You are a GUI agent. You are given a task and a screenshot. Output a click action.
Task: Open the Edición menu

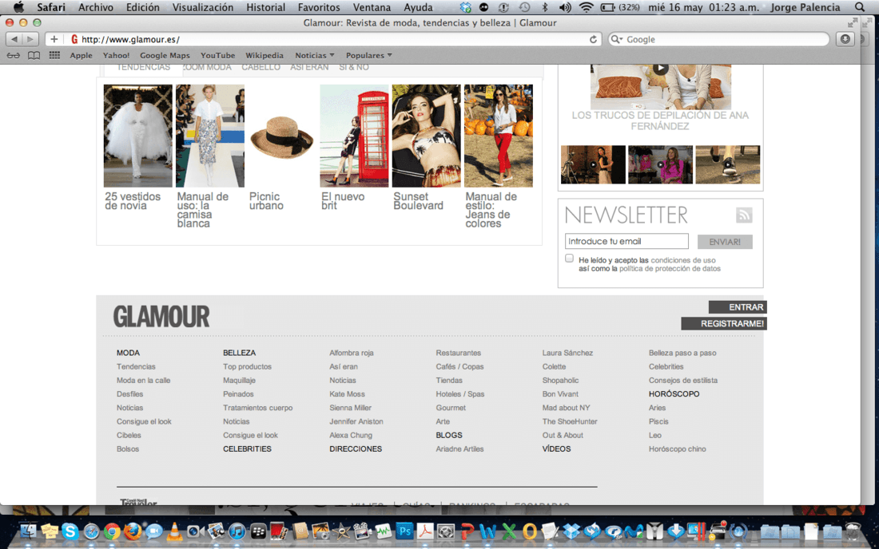[x=142, y=7]
